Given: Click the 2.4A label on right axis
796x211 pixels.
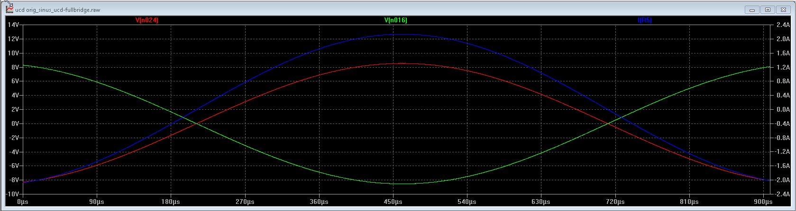Looking at the screenshot, I should [x=783, y=25].
